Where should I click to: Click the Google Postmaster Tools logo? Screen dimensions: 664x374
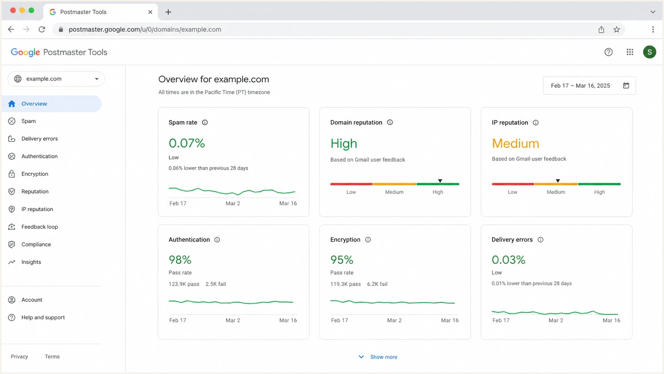pos(59,52)
